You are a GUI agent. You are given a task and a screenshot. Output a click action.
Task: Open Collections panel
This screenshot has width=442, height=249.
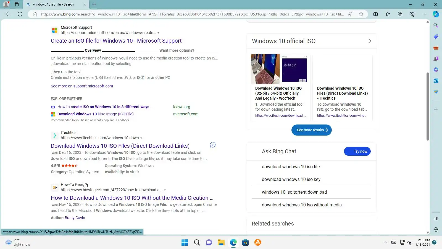coord(400,14)
